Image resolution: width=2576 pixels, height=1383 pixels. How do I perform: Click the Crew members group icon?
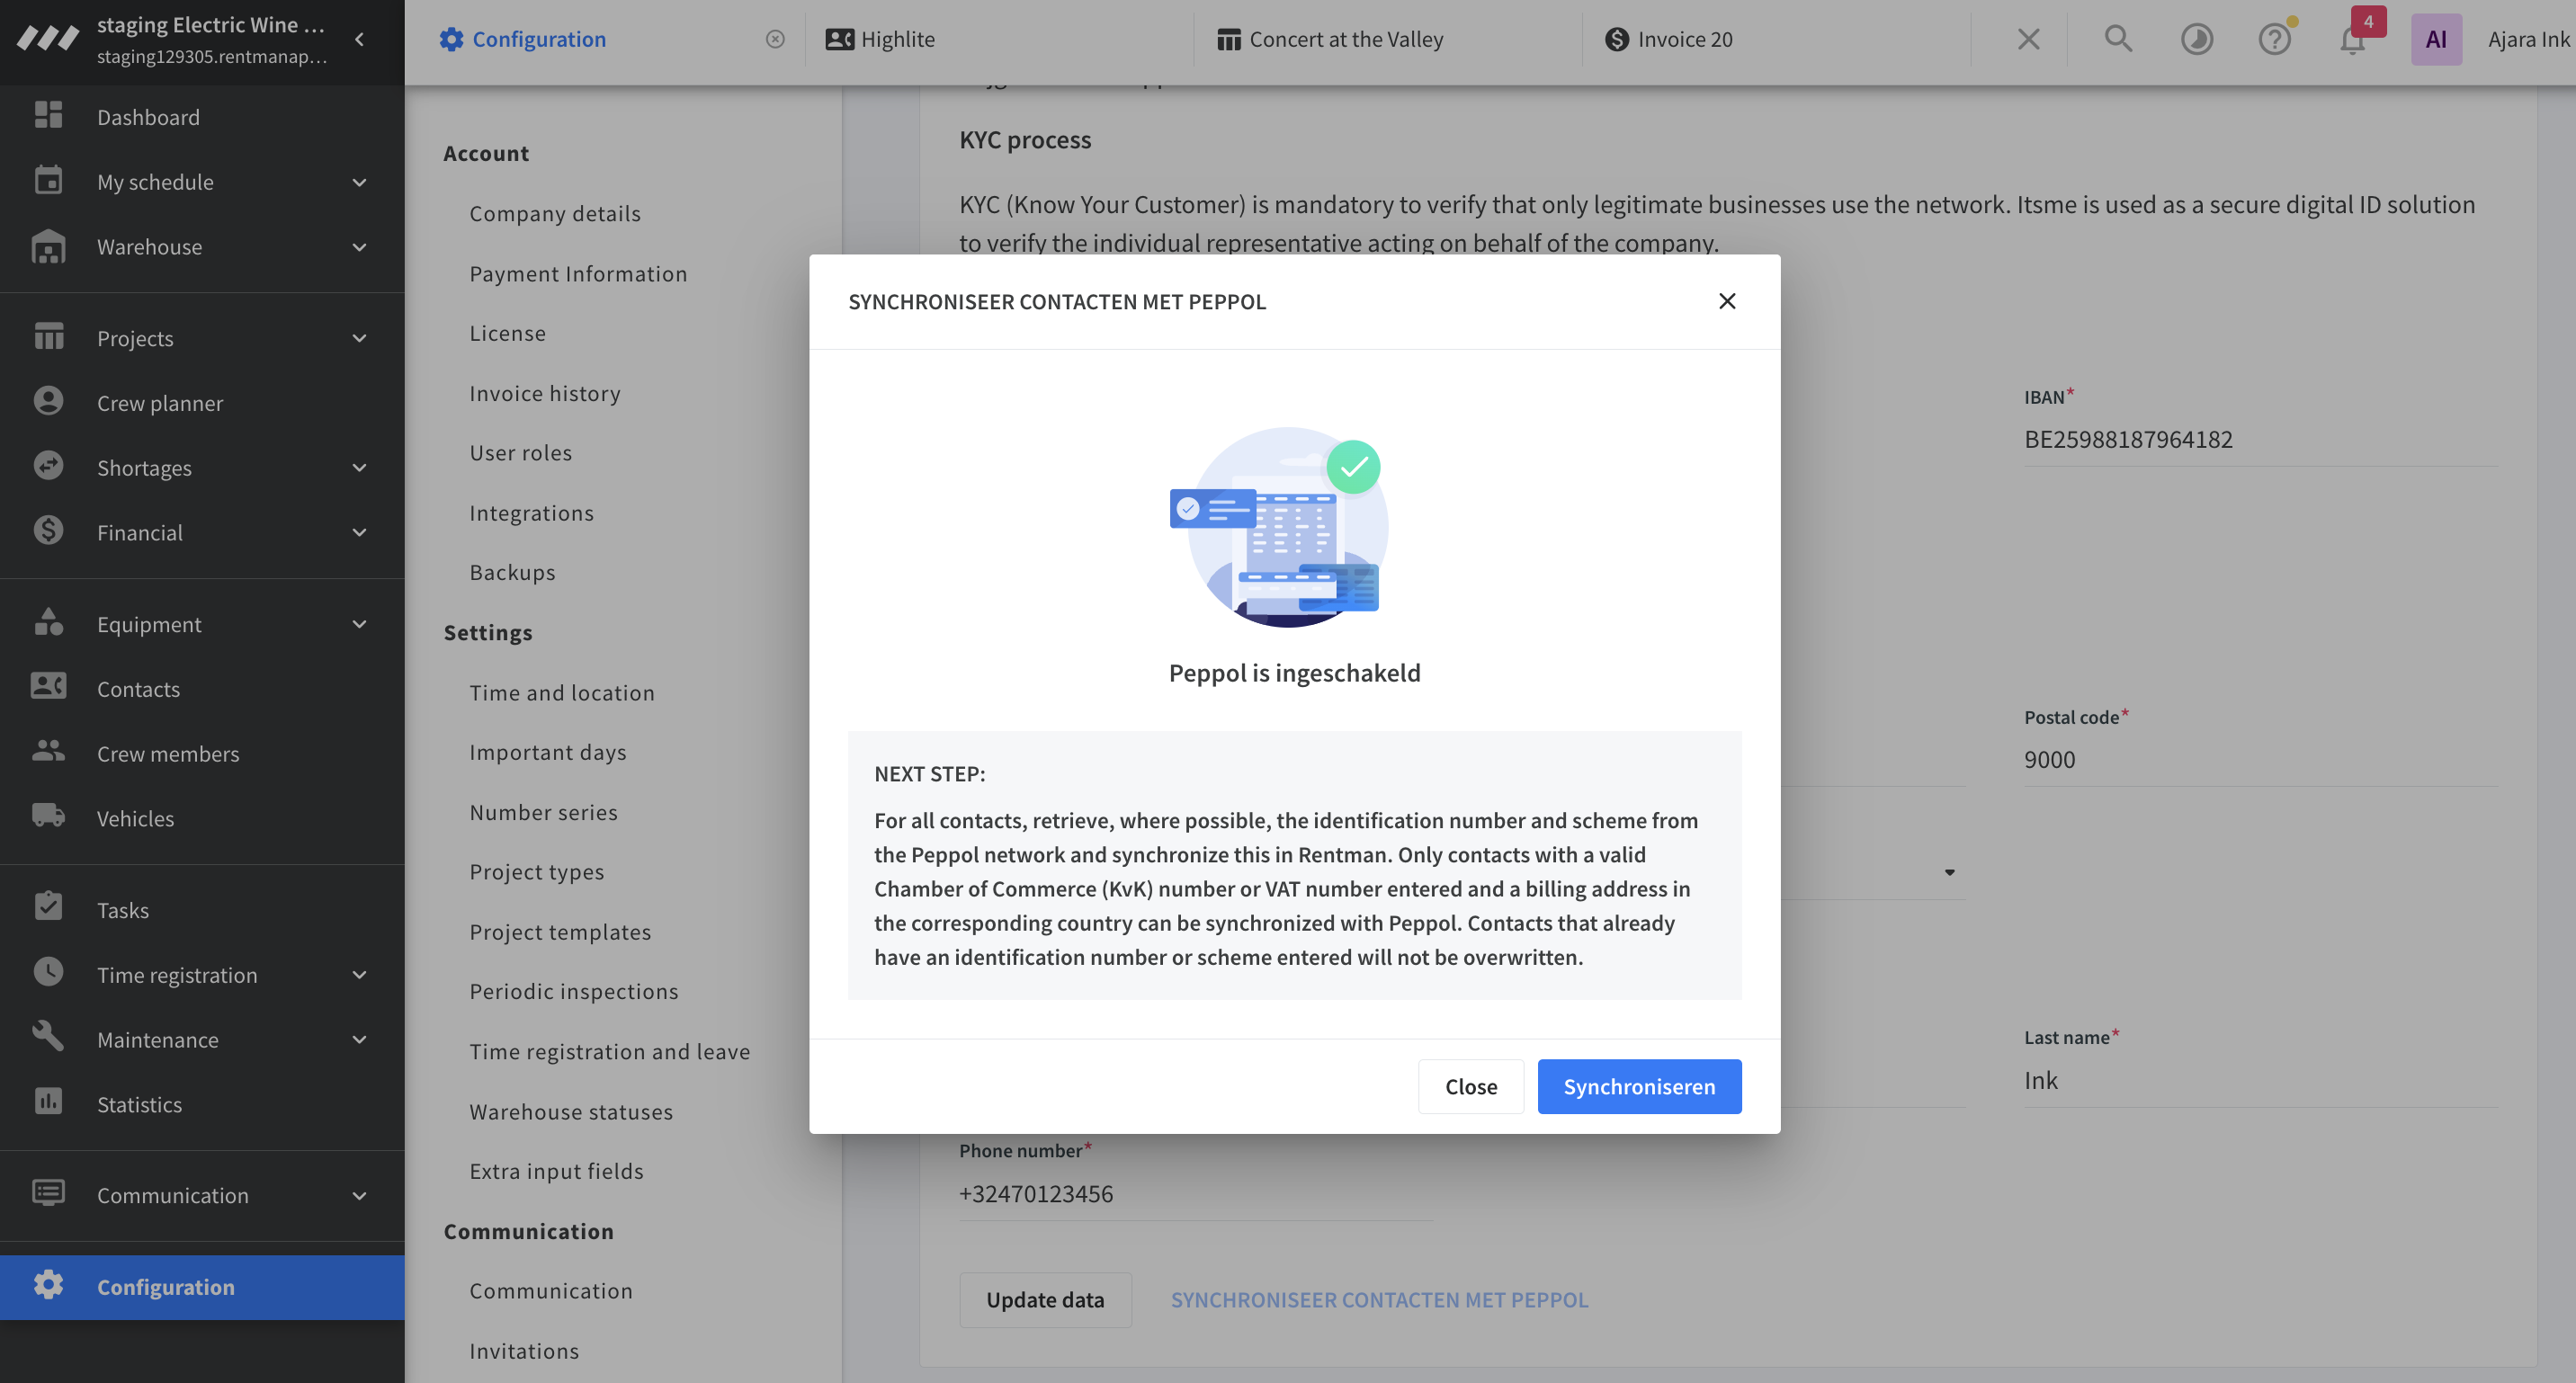pos(48,752)
